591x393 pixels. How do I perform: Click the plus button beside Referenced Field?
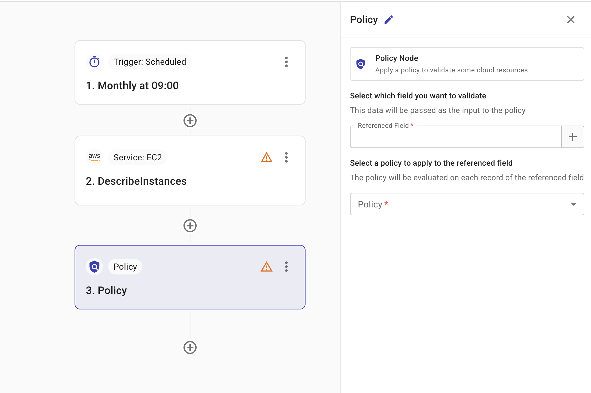click(x=572, y=137)
